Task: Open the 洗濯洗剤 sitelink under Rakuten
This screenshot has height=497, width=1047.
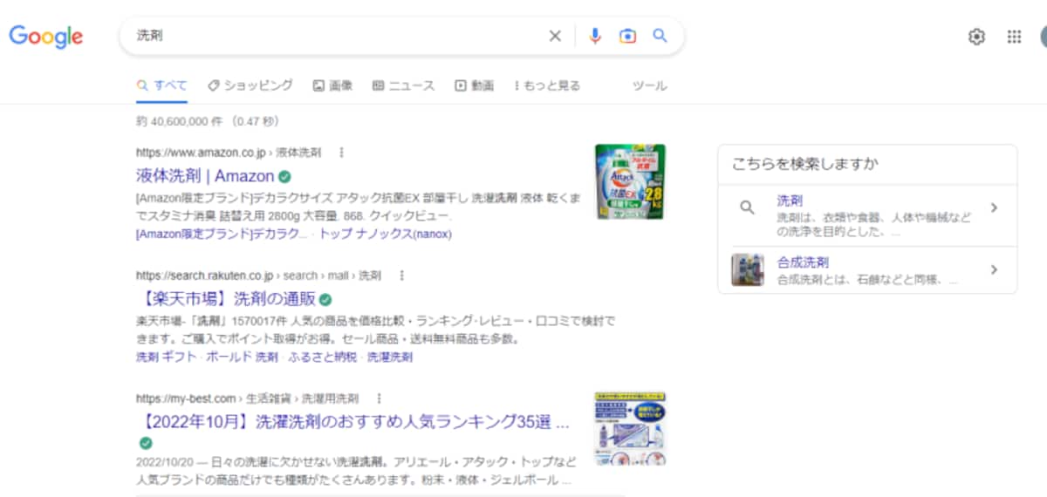Action: point(389,357)
